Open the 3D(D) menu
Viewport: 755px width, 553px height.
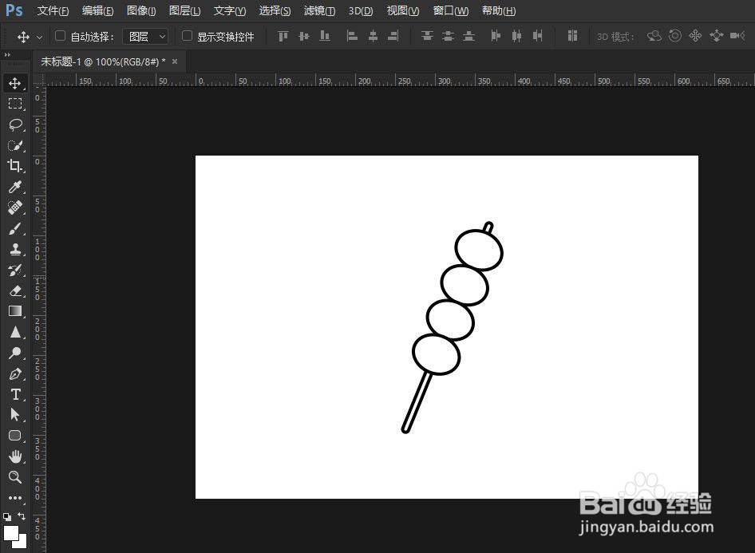[361, 10]
